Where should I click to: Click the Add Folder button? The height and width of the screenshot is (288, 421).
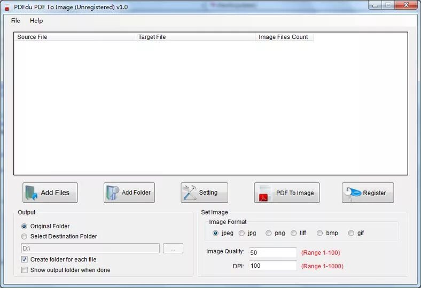(x=129, y=193)
